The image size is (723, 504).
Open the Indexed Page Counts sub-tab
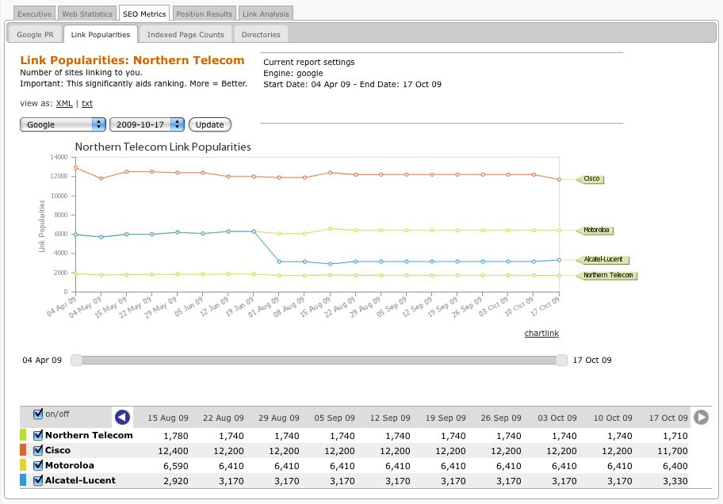pos(186,35)
